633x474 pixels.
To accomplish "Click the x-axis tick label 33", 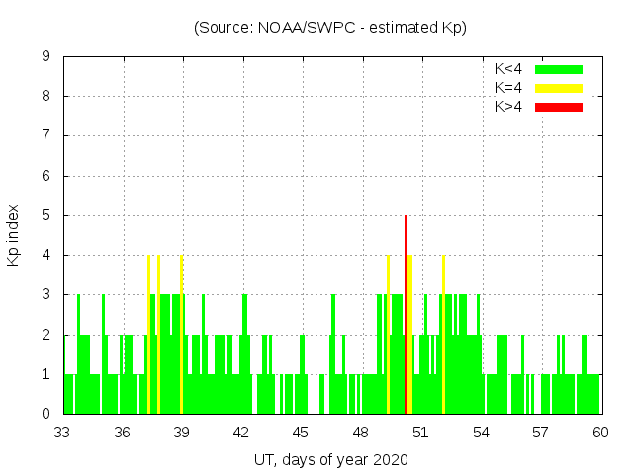I will coord(63,433).
